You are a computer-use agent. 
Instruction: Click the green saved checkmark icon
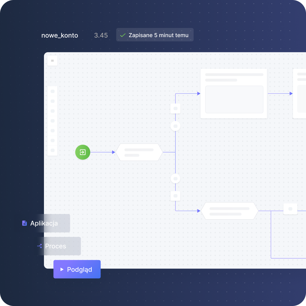click(x=123, y=35)
